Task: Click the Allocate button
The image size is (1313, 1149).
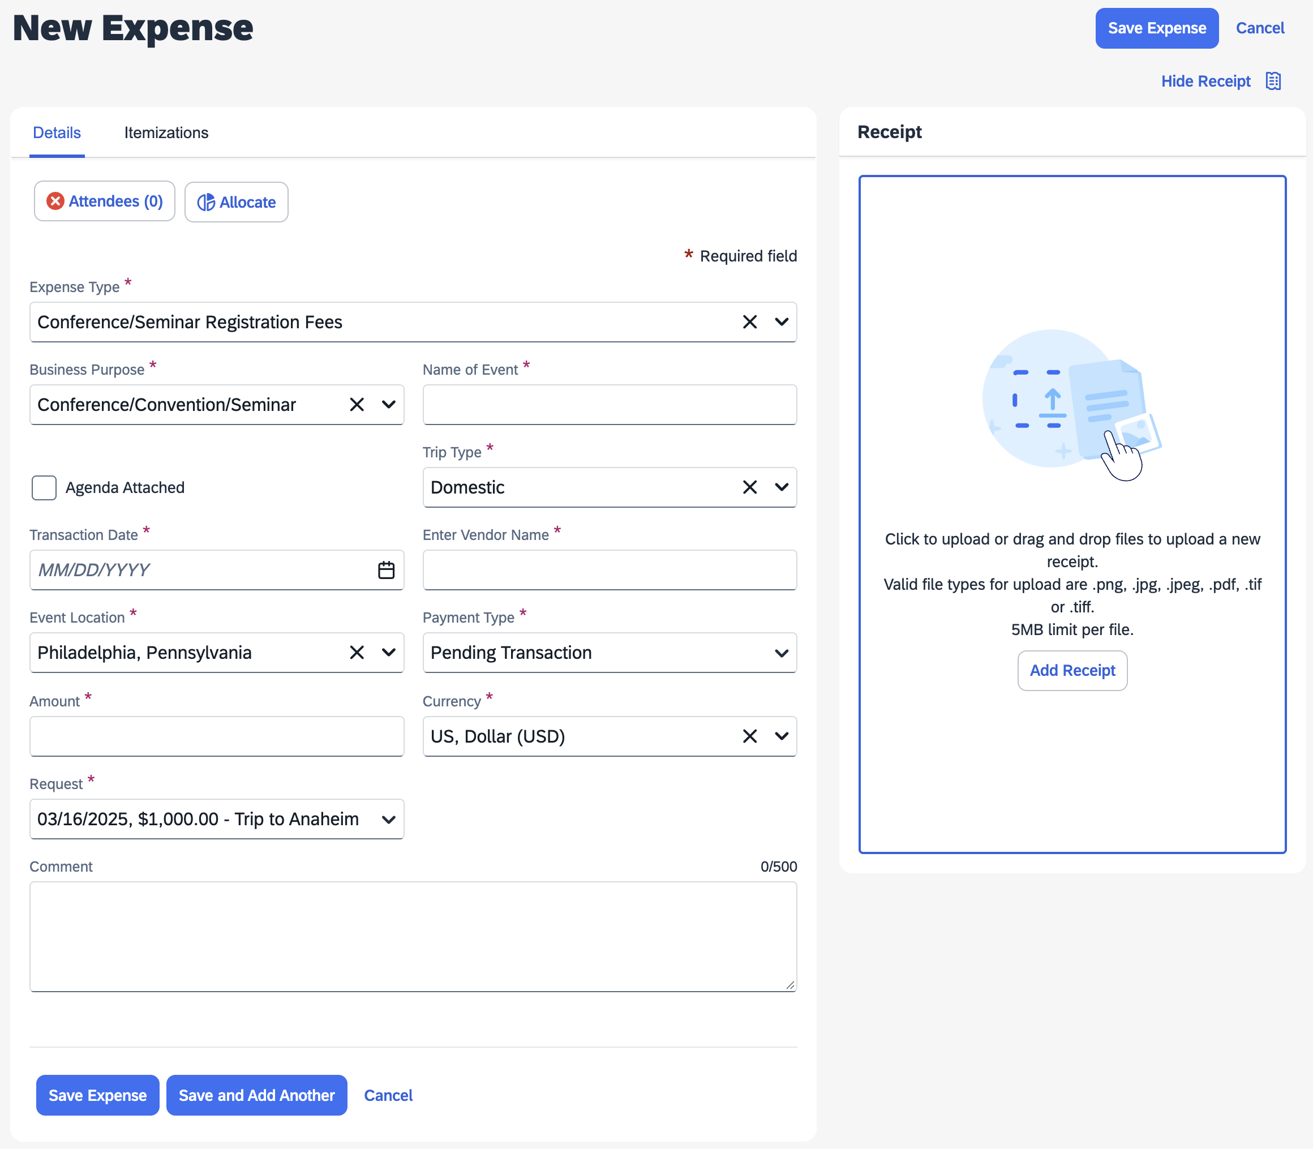Action: coord(237,203)
